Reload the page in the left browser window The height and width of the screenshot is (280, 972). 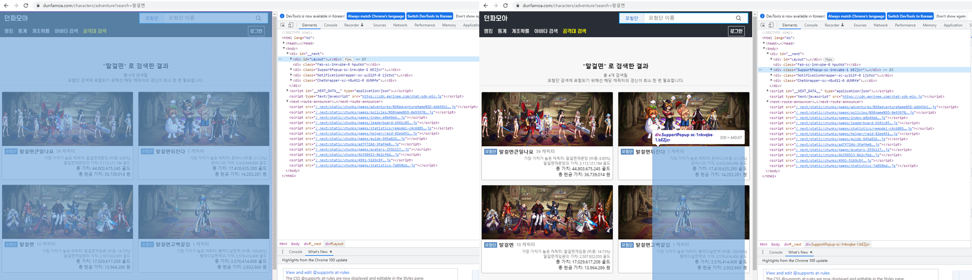click(26, 5)
